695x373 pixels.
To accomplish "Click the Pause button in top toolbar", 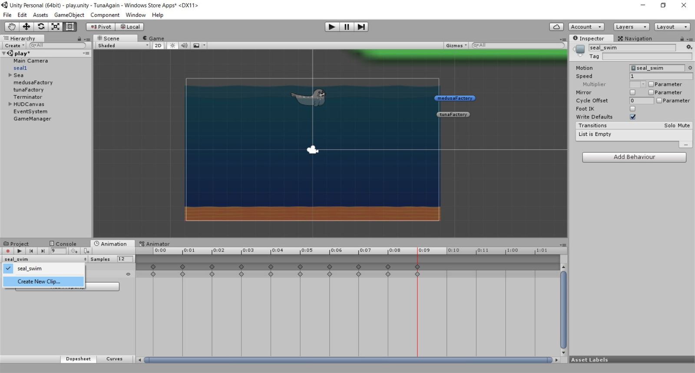I will coord(347,27).
